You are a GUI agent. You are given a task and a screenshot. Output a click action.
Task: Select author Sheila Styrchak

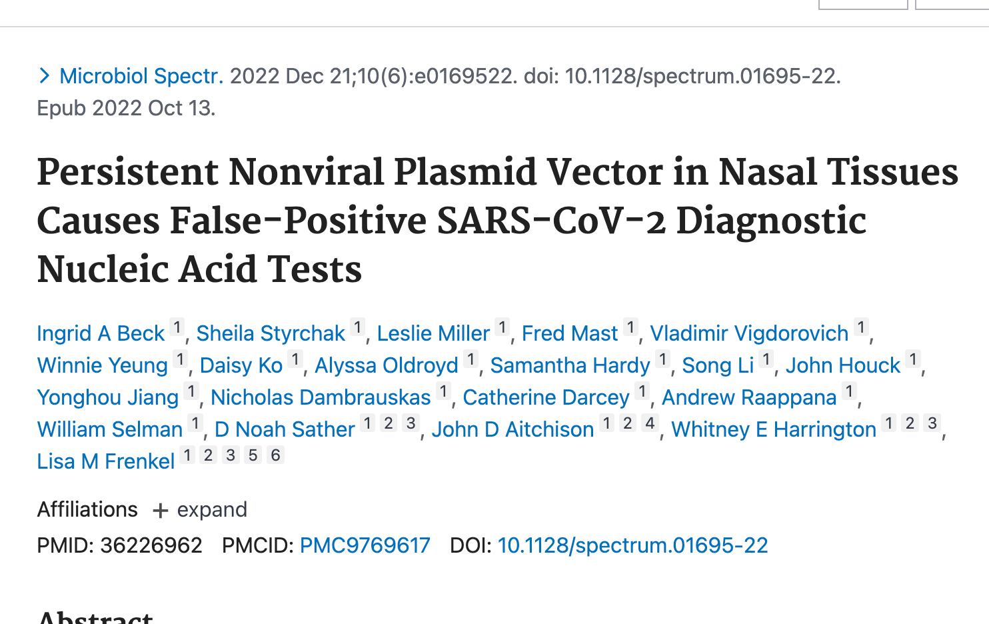click(271, 333)
